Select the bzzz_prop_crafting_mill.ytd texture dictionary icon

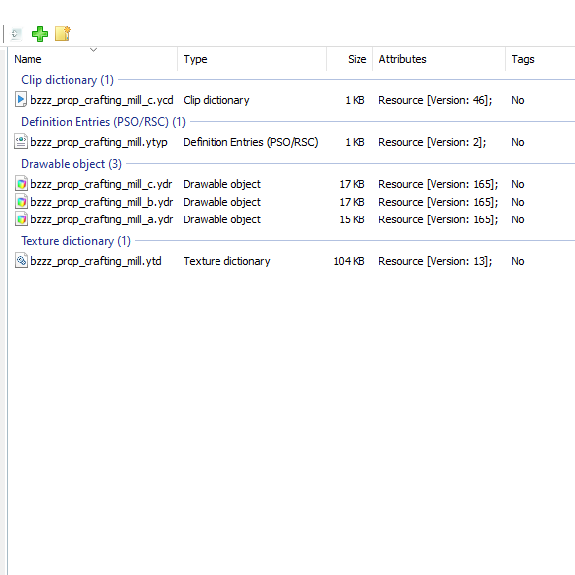(x=21, y=261)
